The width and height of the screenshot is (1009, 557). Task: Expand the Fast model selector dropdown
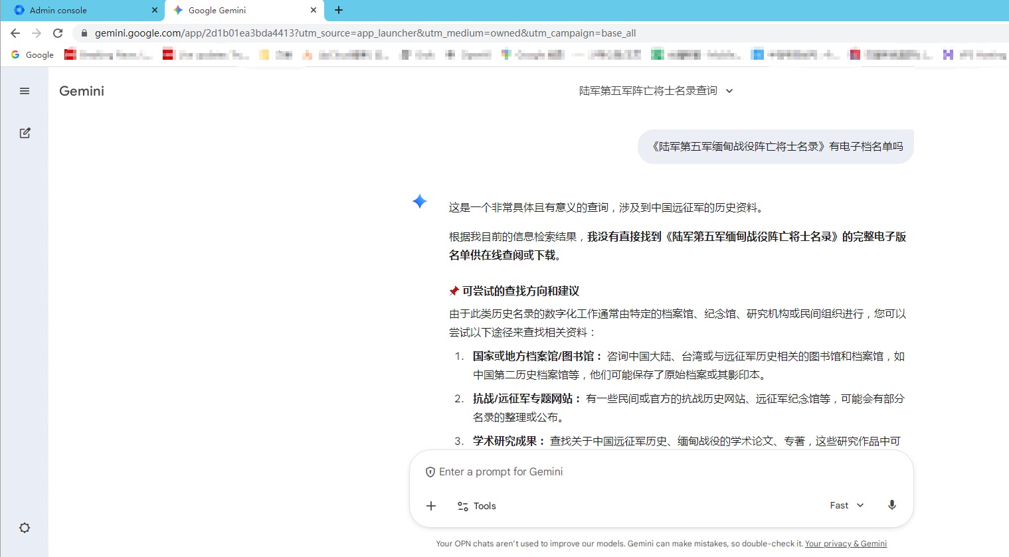tap(847, 505)
